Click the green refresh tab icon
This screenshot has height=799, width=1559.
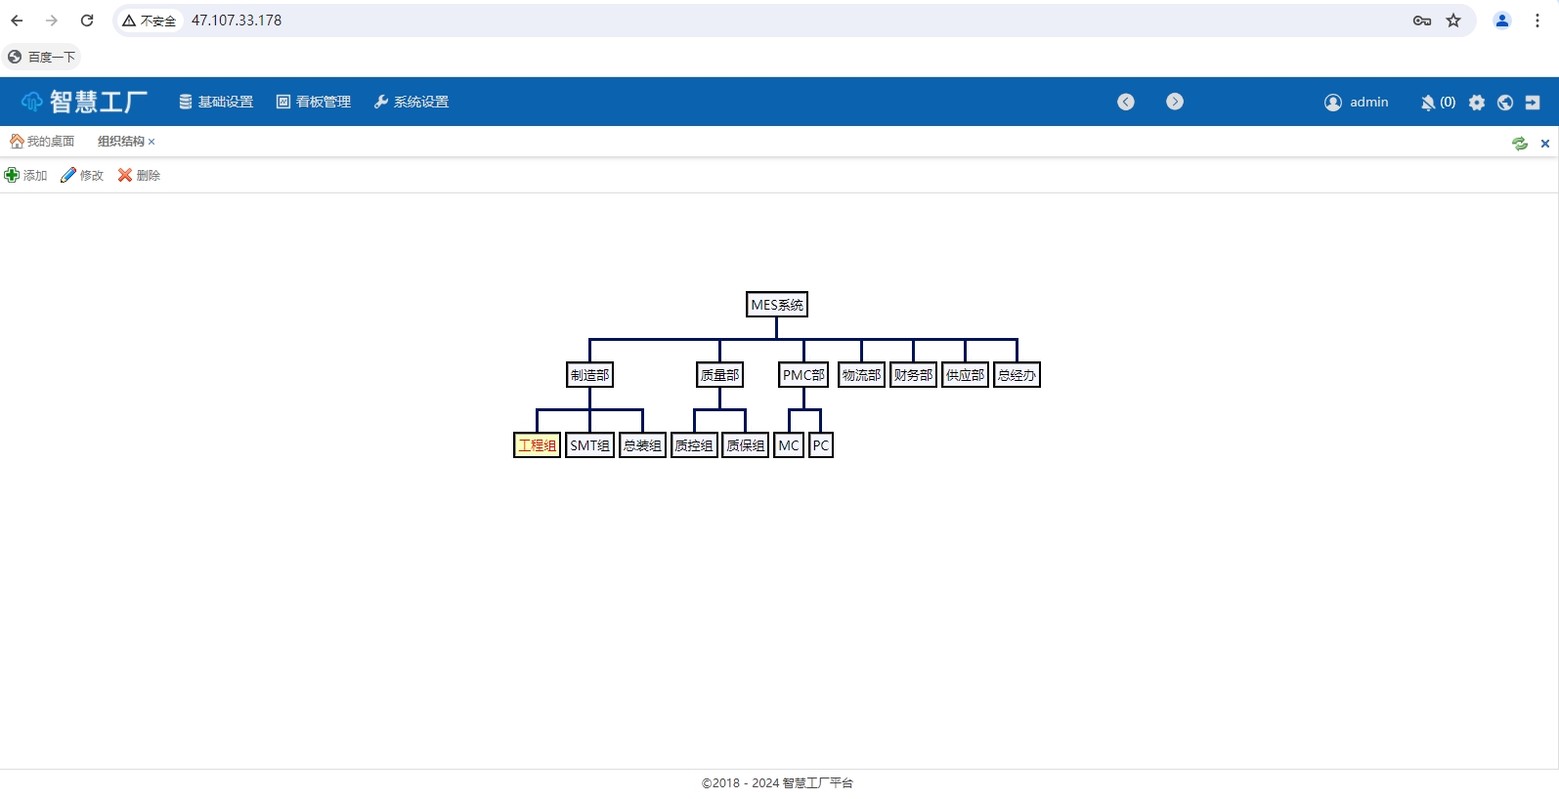(1520, 144)
